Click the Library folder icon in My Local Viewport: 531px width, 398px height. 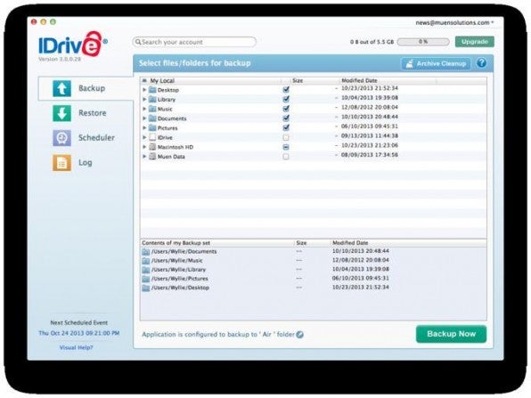[152, 99]
